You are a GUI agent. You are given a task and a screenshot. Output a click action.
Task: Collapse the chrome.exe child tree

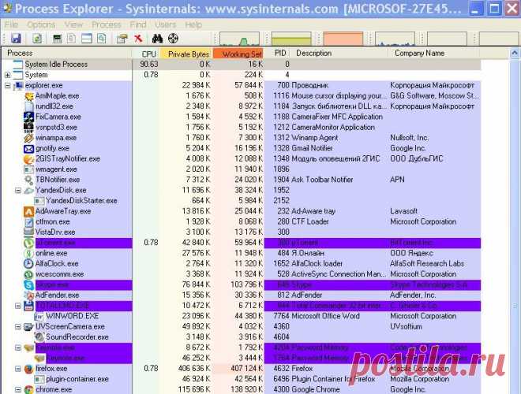point(18,390)
